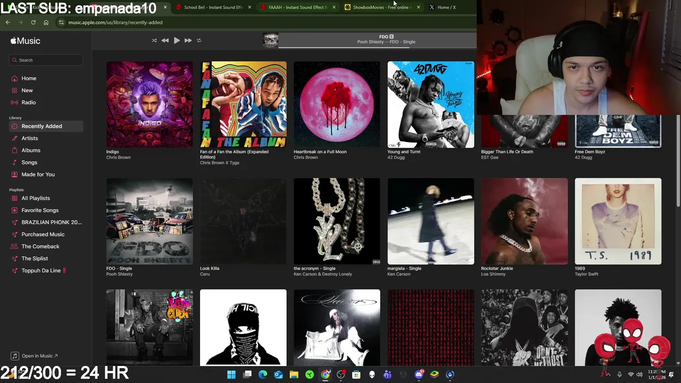Screen dimensions: 681x383
Task: Click Loe Shimmy artist link
Action: pyautogui.click(x=493, y=274)
